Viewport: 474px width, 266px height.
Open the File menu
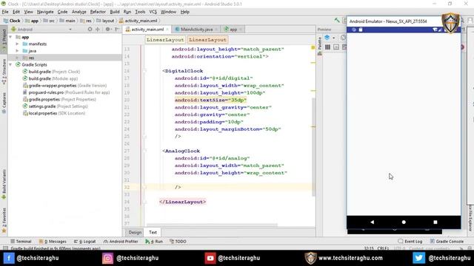pos(5,12)
